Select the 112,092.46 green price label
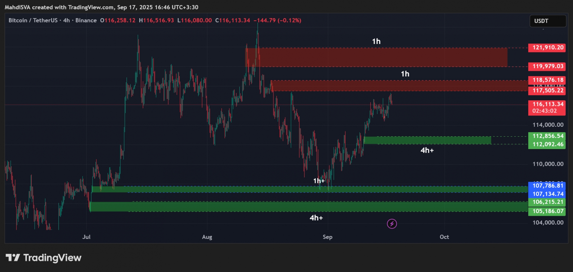Image resolution: width=573 pixels, height=272 pixels. point(546,144)
